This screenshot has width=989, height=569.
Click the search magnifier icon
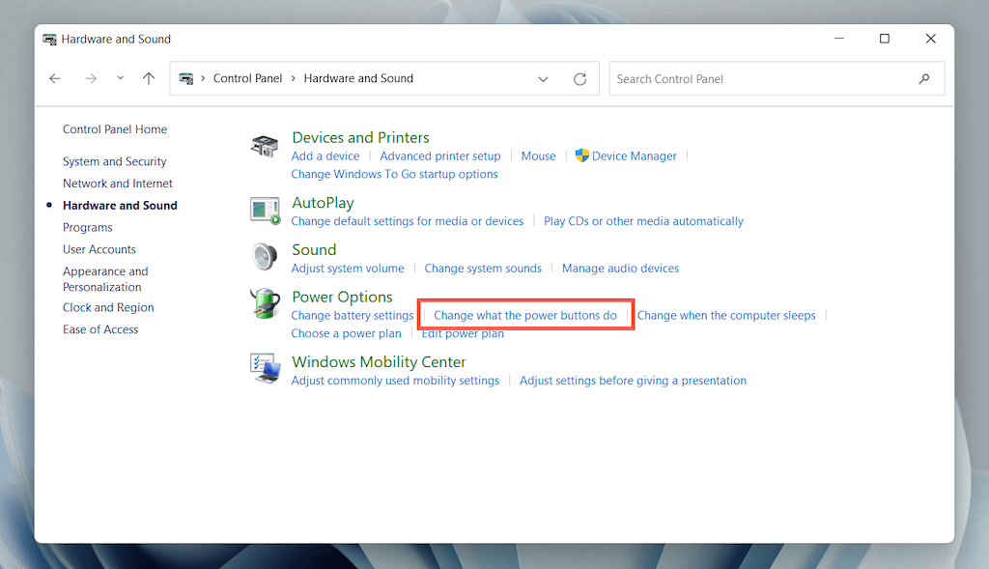click(x=924, y=79)
